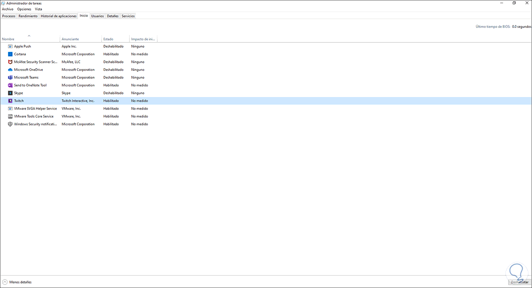The height and width of the screenshot is (288, 532).
Task: Switch to the Servicios tab
Action: tap(128, 16)
